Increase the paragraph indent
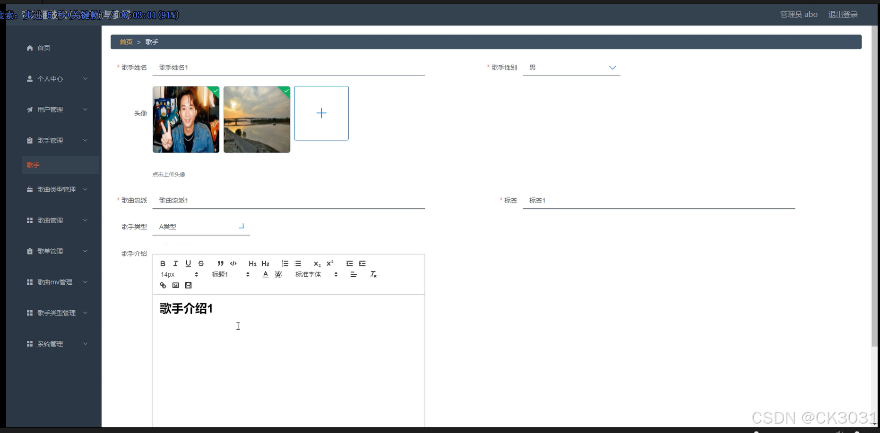 tap(362, 263)
